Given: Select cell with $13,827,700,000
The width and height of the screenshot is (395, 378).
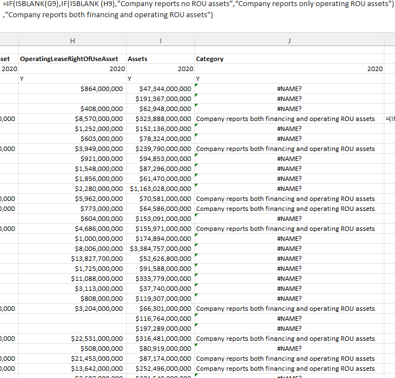Looking at the screenshot, I should tap(73, 259).
